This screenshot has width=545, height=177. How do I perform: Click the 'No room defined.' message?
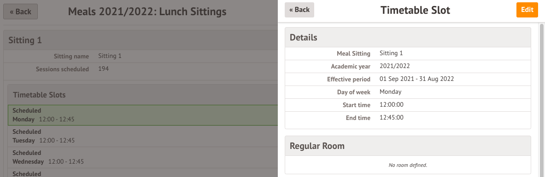click(408, 165)
